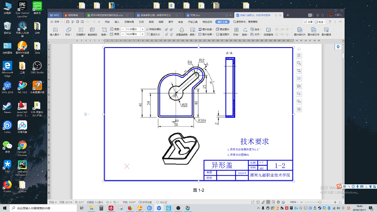Click the 分享 share button

point(308,22)
